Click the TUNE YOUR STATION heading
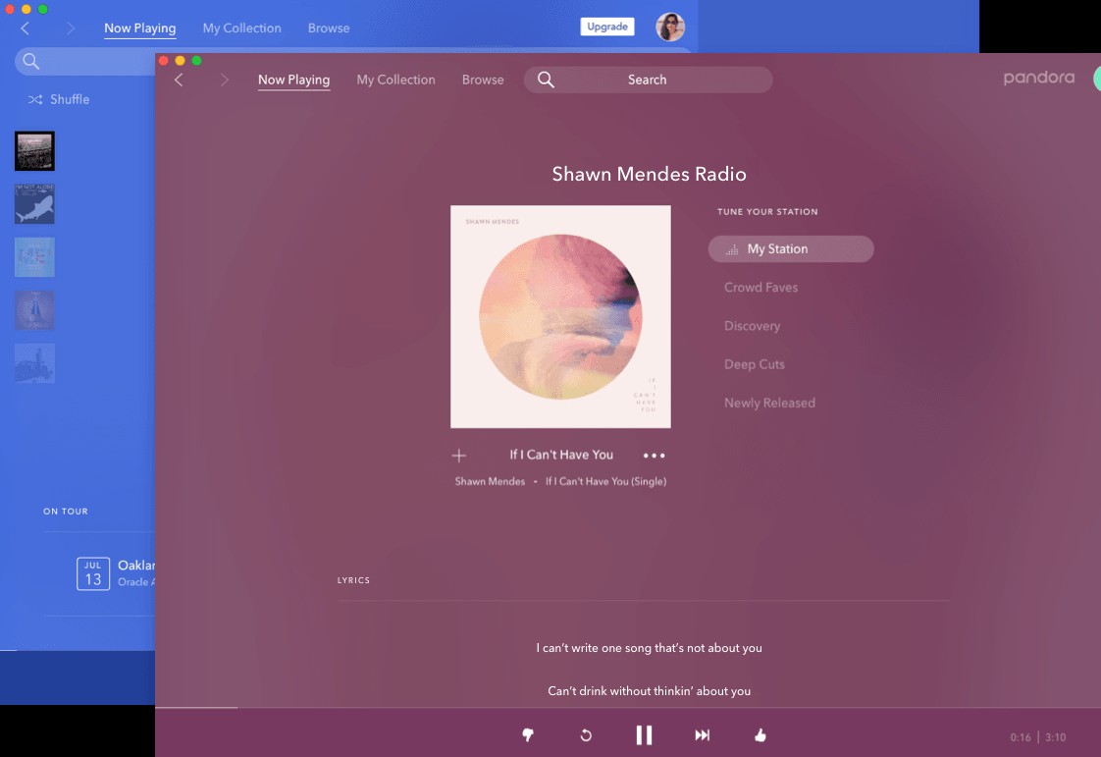Screen dimensions: 1101x757 [x=767, y=211]
